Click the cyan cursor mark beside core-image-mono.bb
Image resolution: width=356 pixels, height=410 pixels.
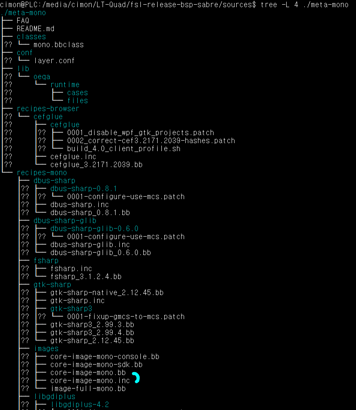coord(136,378)
